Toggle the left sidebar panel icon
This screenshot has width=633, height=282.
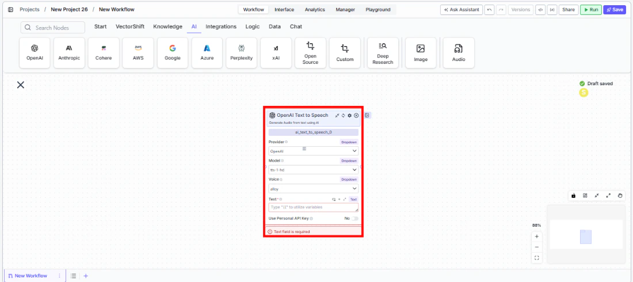click(x=10, y=9)
